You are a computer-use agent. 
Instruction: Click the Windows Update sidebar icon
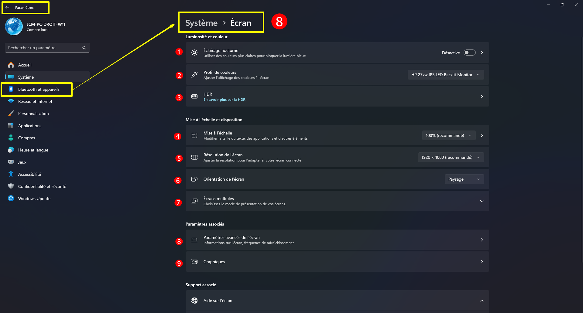pyautogui.click(x=11, y=198)
